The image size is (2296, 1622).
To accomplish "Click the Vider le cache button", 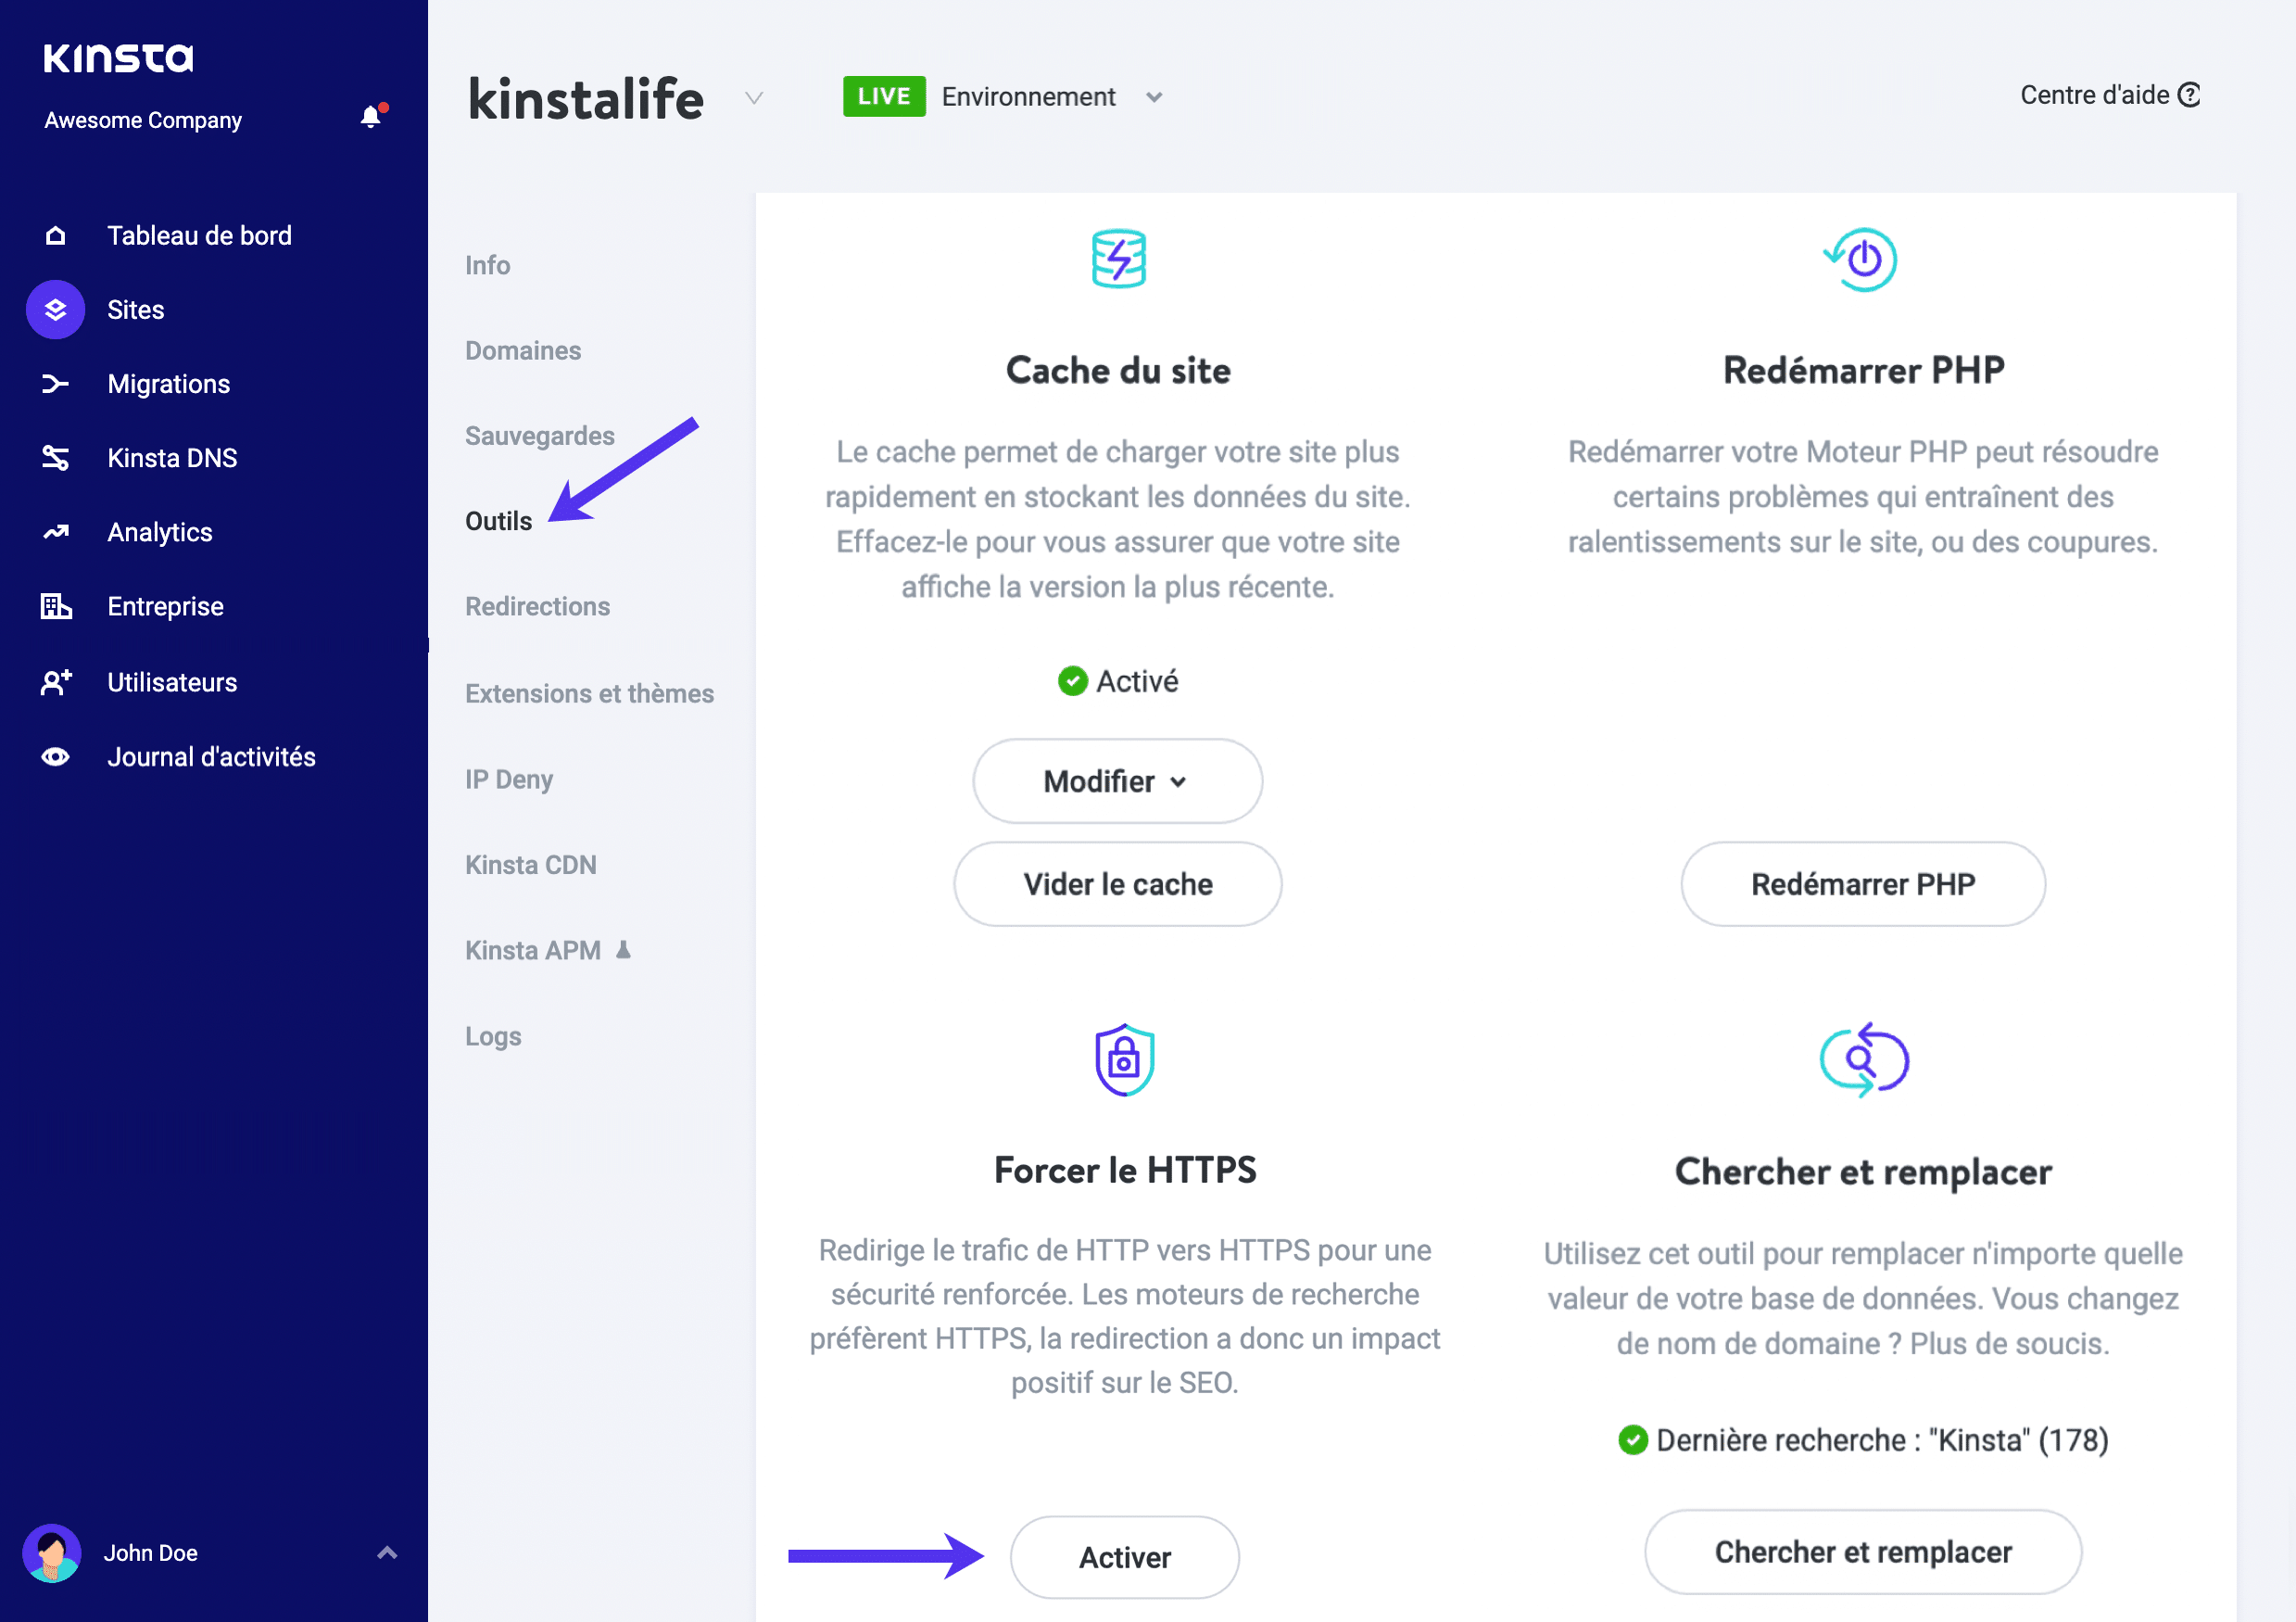I will click(x=1117, y=883).
